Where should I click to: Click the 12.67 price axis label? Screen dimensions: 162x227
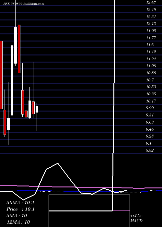[151, 3]
